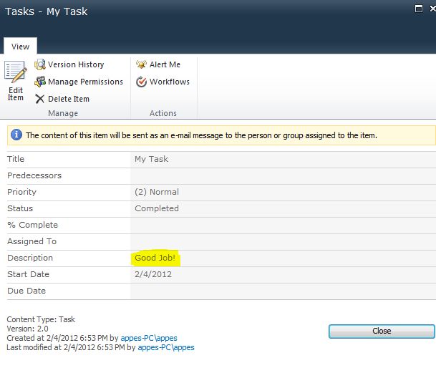The height and width of the screenshot is (368, 436).
Task: Select the 'Assigned To' field label
Action: pos(32,241)
